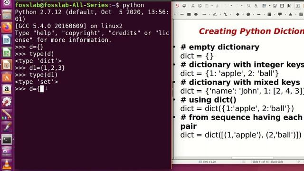Open LibreOffice Writer from the launcher
Image resolution: width=304 pixels, height=171 pixels.
click(x=7, y=40)
